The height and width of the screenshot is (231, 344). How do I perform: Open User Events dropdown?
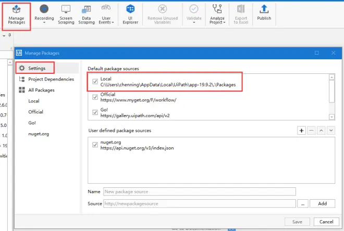click(x=106, y=15)
